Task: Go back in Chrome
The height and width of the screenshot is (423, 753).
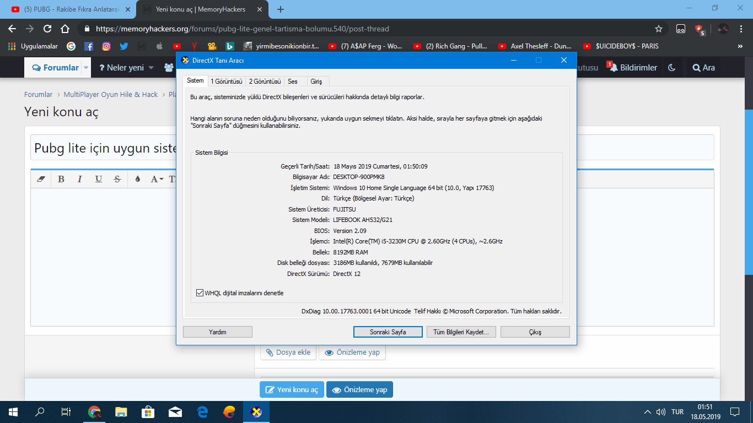Action: click(12, 29)
